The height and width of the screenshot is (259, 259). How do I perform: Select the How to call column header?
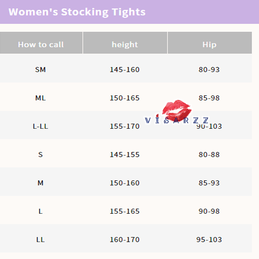41,44
